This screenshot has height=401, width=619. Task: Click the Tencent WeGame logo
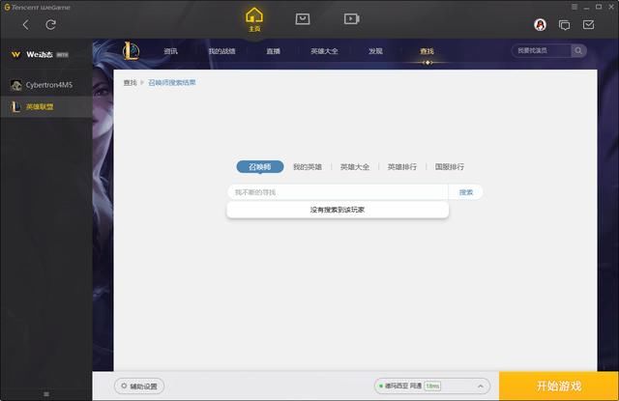click(x=37, y=7)
